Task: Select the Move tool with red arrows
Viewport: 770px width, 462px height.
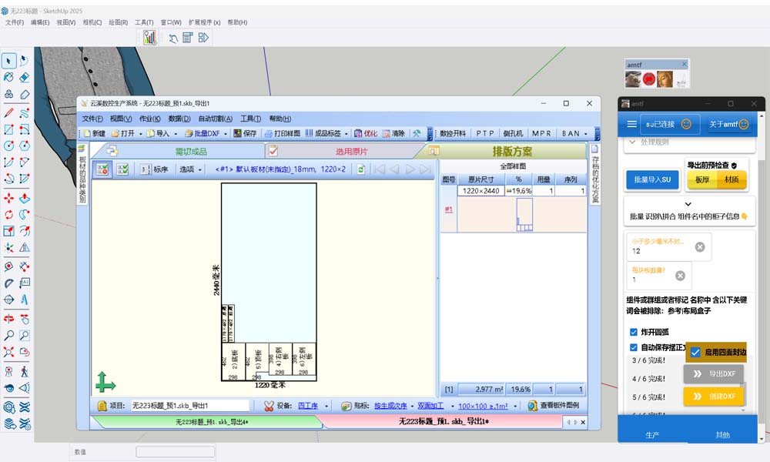Action: click(x=8, y=198)
